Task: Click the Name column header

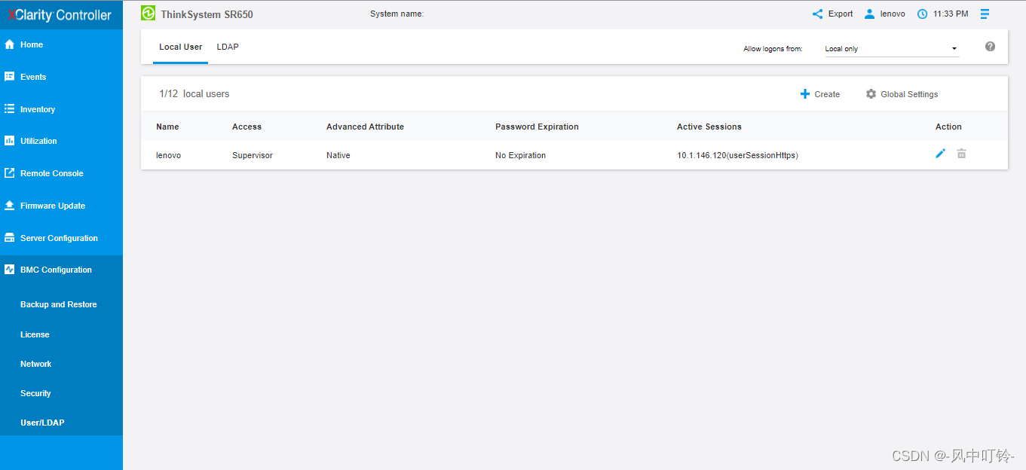Action: (x=167, y=127)
